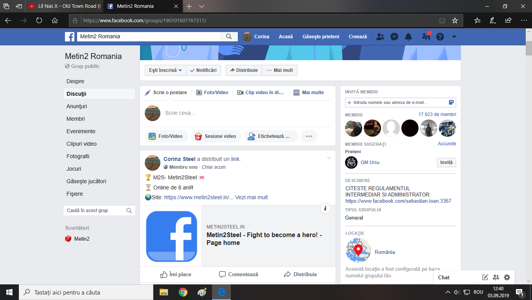Click the contacts icon in invite field

pyautogui.click(x=451, y=102)
